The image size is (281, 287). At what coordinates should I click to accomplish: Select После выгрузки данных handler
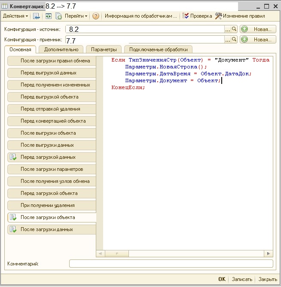[x=52, y=145]
